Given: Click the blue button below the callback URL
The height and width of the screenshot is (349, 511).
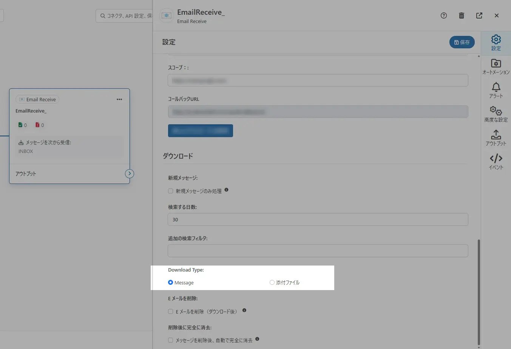Looking at the screenshot, I should 201,130.
